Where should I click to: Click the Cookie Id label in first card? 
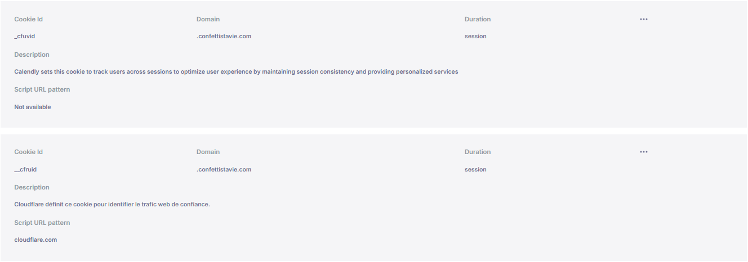(x=28, y=19)
